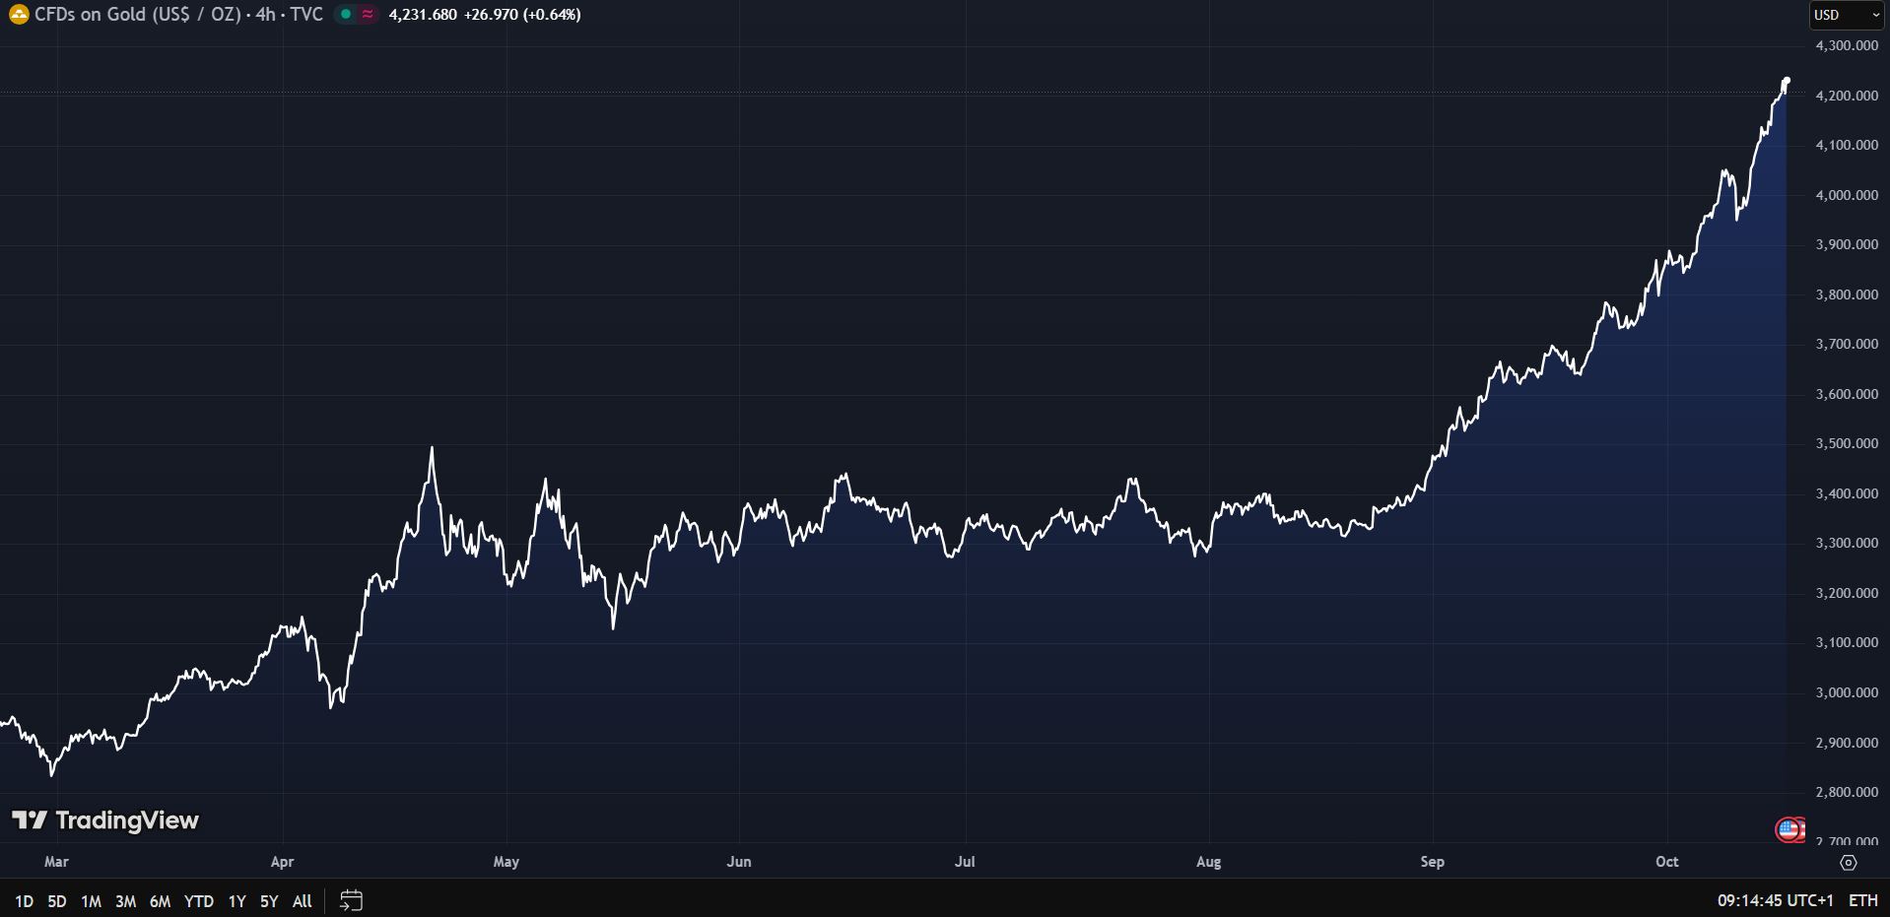
Task: Expand the currency selector chevron
Action: pyautogui.click(x=1877, y=15)
